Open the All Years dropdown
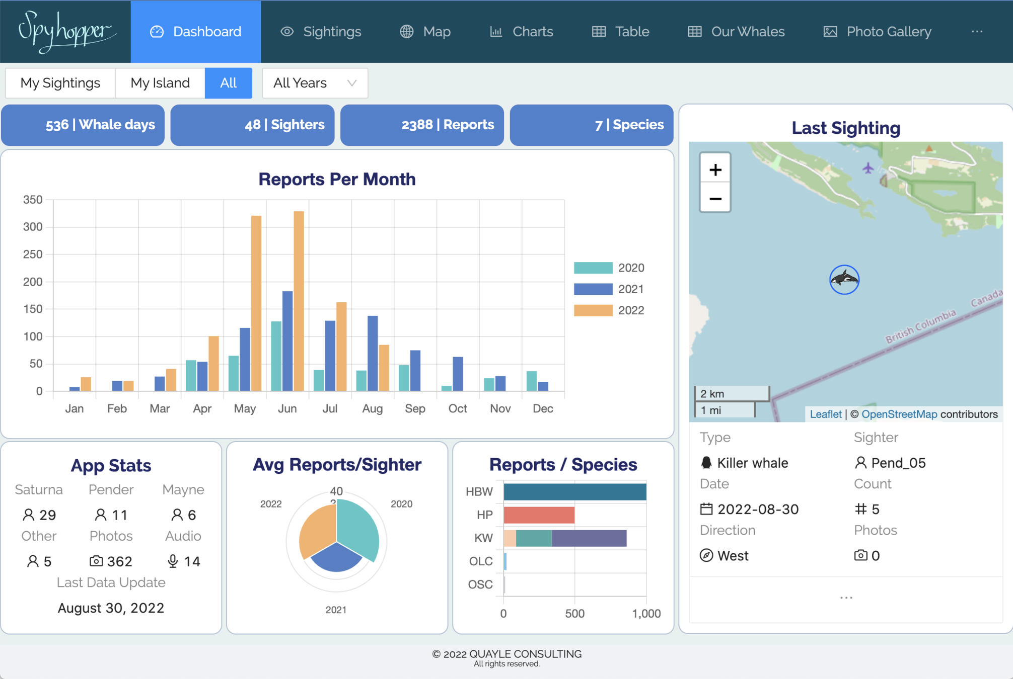 point(315,83)
